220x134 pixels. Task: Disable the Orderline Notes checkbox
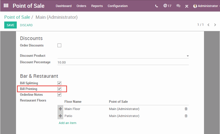click(x=59, y=94)
